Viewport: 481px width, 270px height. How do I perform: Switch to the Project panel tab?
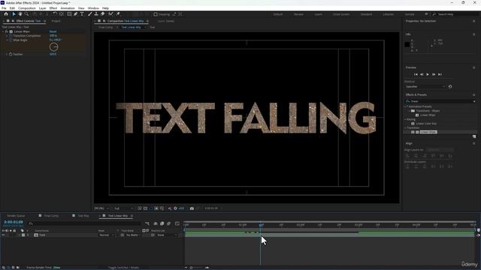pyautogui.click(x=56, y=21)
